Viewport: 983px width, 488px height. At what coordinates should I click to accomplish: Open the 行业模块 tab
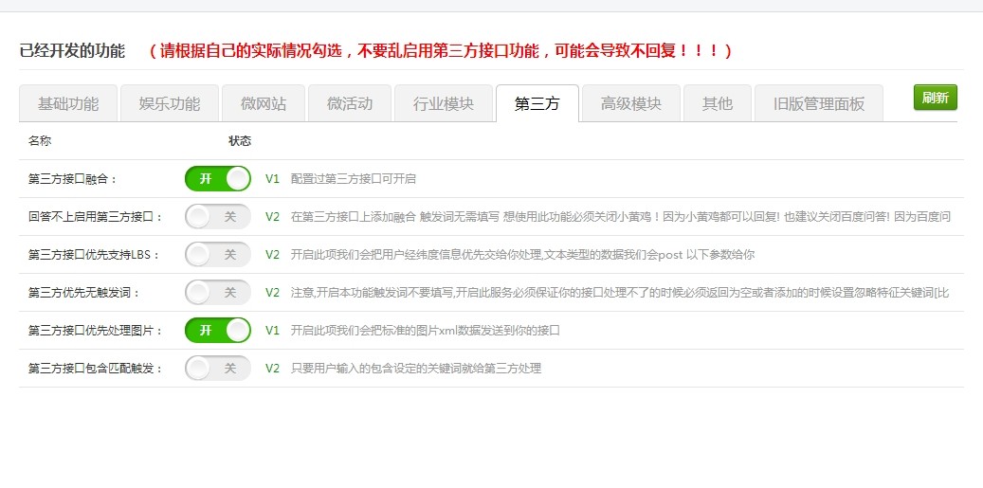coord(444,103)
